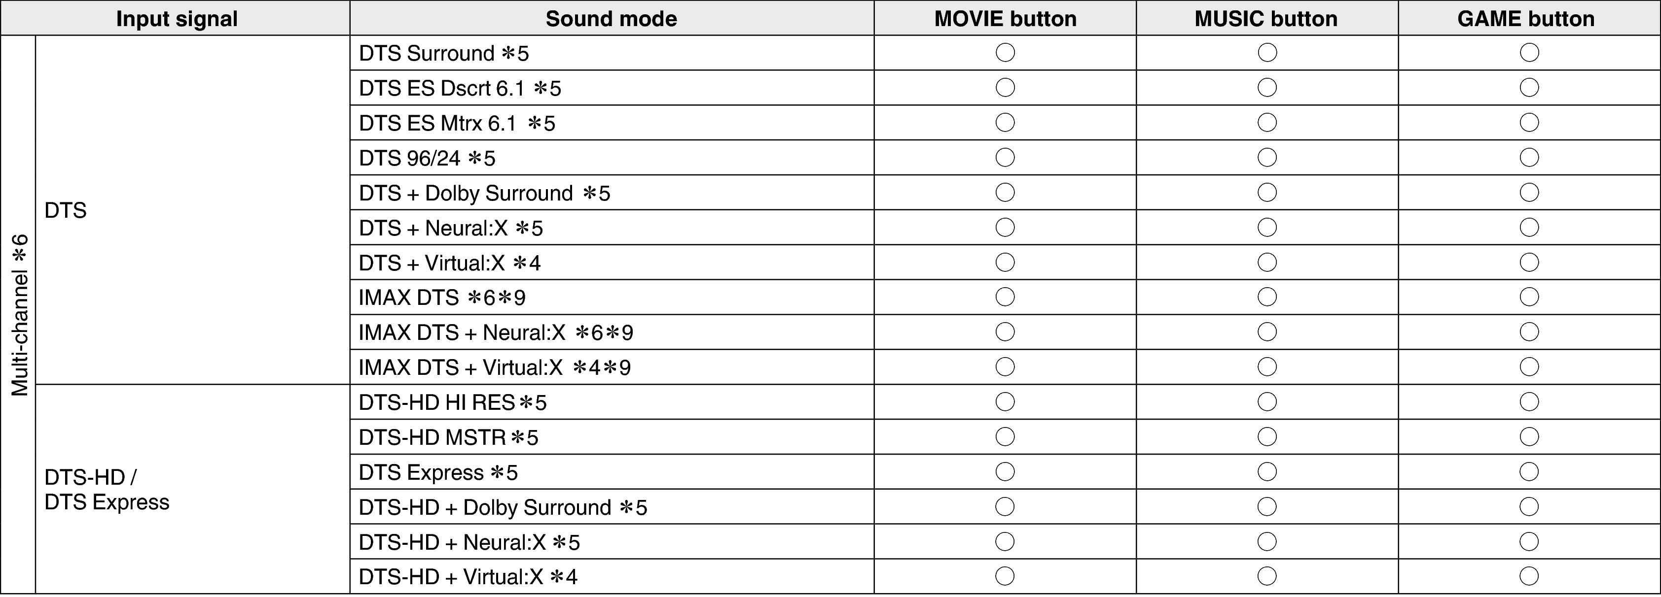1661x597 pixels.
Task: Click MOVIE circle in DTS-HD + Virtual:X row
Action: click(1005, 576)
